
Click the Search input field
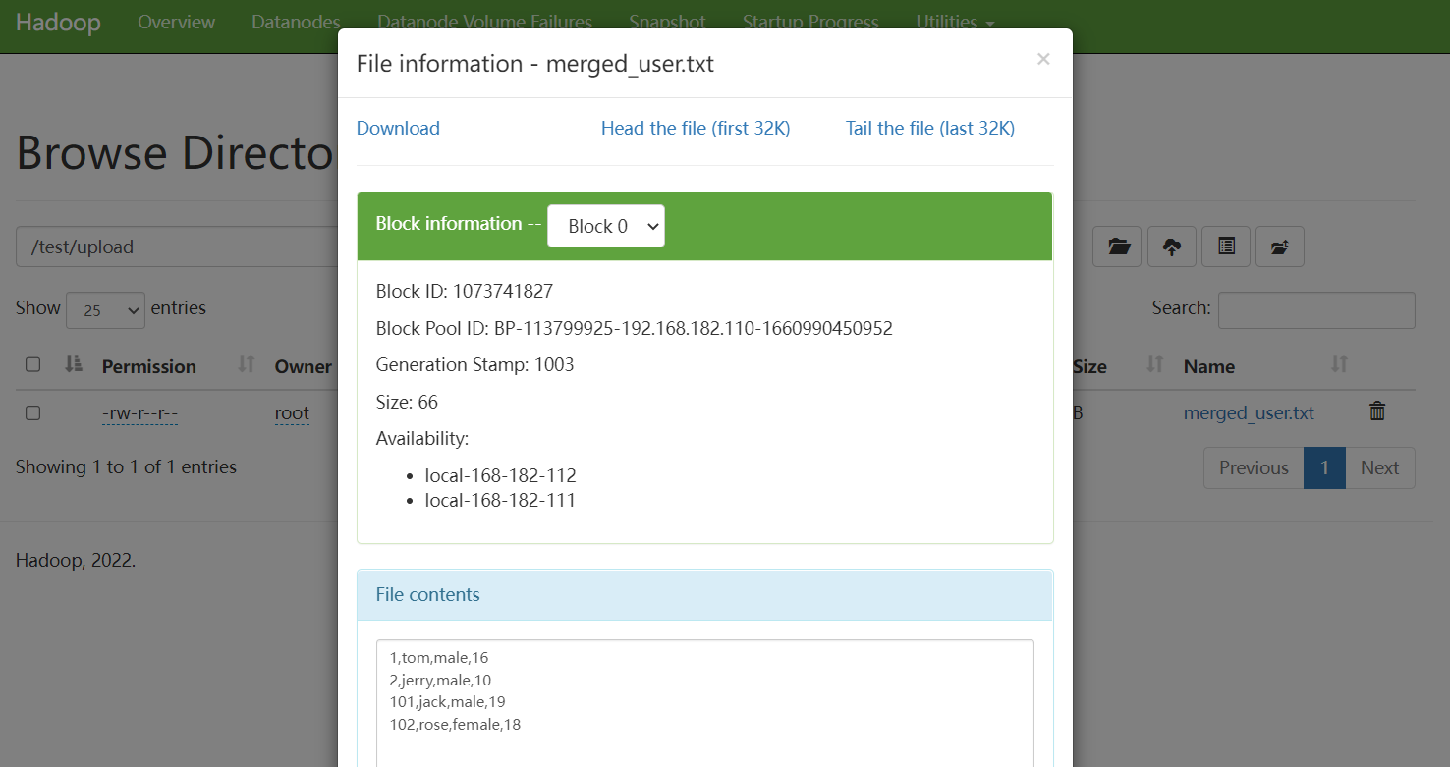pyautogui.click(x=1316, y=309)
